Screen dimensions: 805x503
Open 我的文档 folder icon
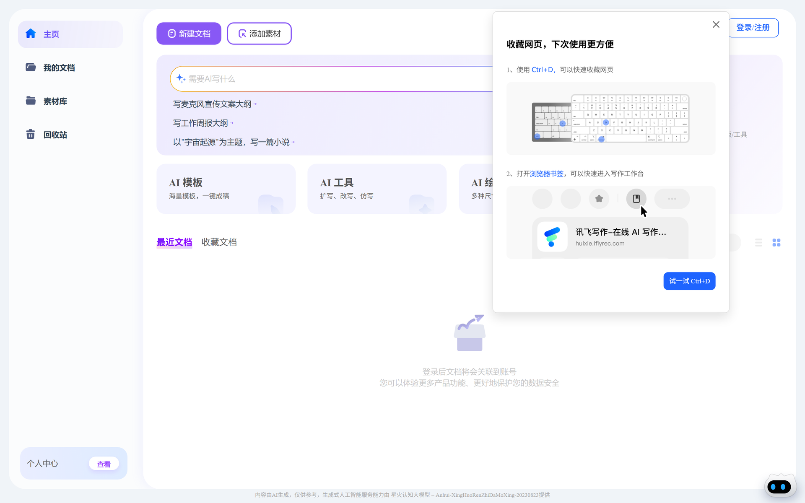click(x=31, y=67)
